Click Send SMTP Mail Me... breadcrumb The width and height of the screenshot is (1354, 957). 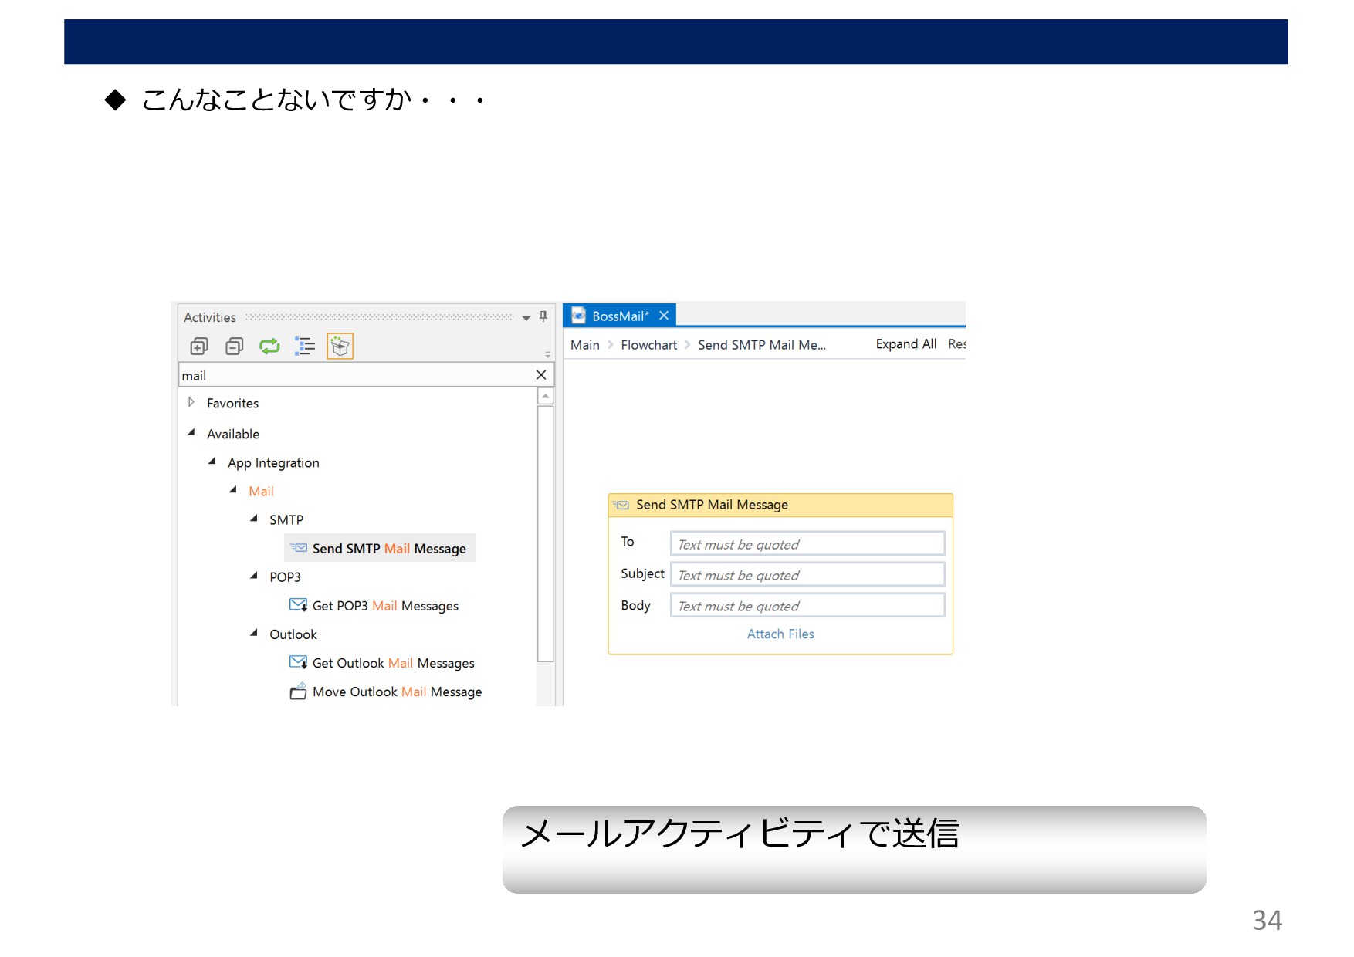(762, 345)
